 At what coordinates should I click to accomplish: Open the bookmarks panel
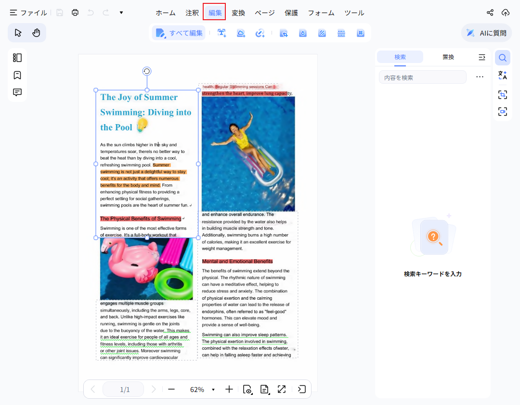coord(17,75)
